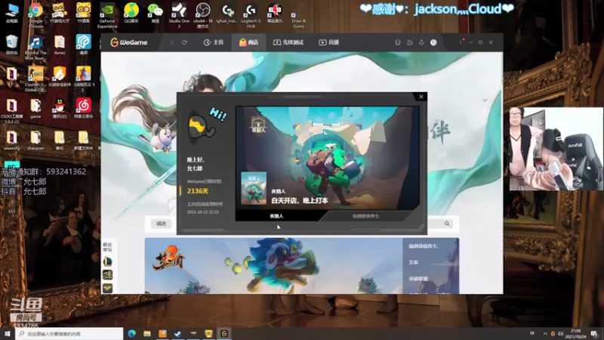The image size is (604, 340).
Task: Click the second icon left of WeGame avatar
Action: 410,42
